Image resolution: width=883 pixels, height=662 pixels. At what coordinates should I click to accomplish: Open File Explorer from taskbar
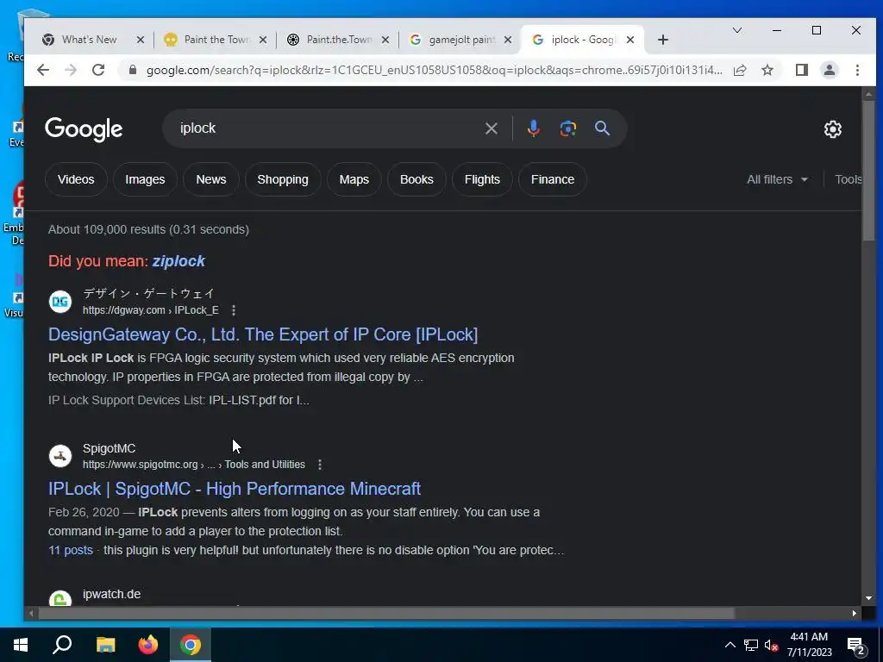pyautogui.click(x=105, y=645)
